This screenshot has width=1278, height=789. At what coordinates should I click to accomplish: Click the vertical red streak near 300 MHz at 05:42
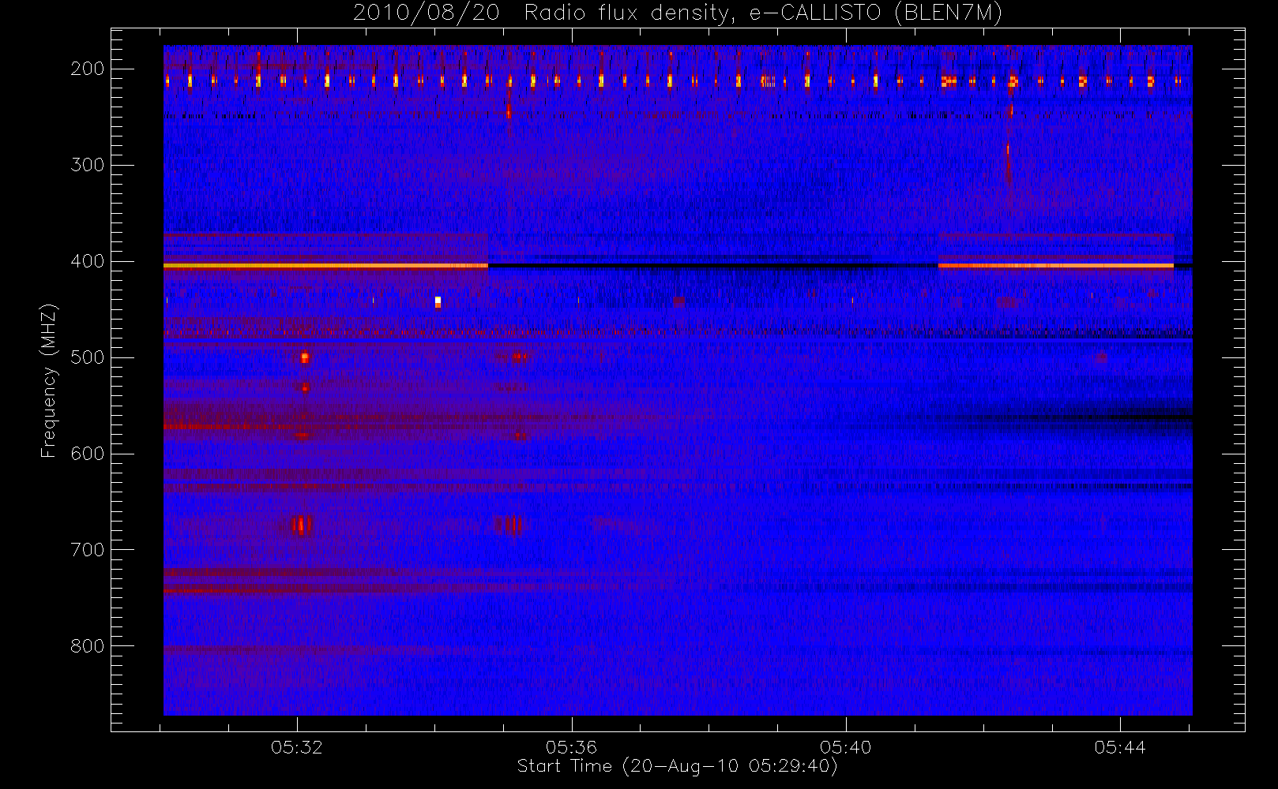click(x=1008, y=163)
